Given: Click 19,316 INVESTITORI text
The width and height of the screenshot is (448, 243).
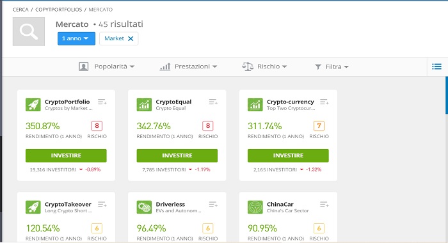Looking at the screenshot, I should pyautogui.click(x=53, y=169).
